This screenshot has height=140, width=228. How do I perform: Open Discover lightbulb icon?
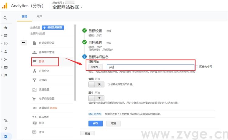6,128
